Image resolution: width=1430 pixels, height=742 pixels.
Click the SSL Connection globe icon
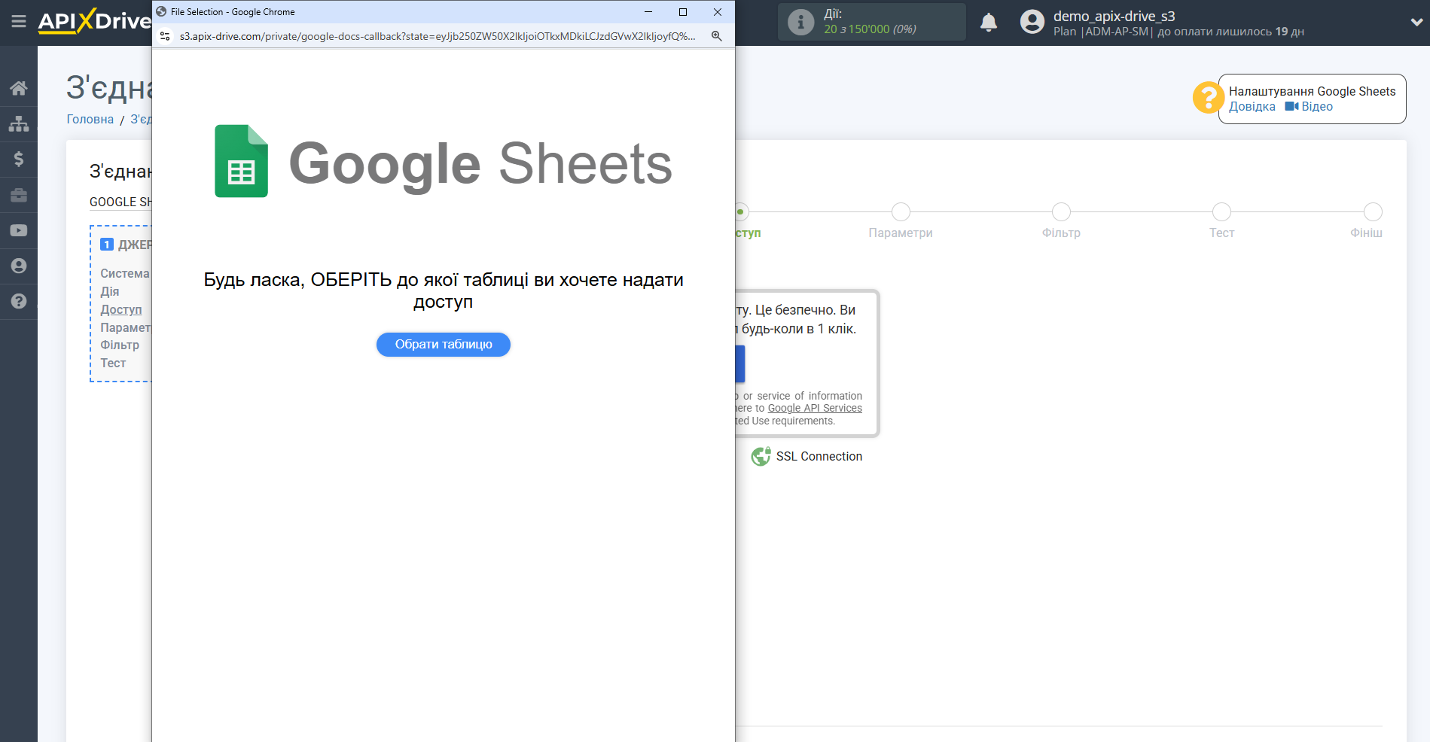[x=761, y=456]
